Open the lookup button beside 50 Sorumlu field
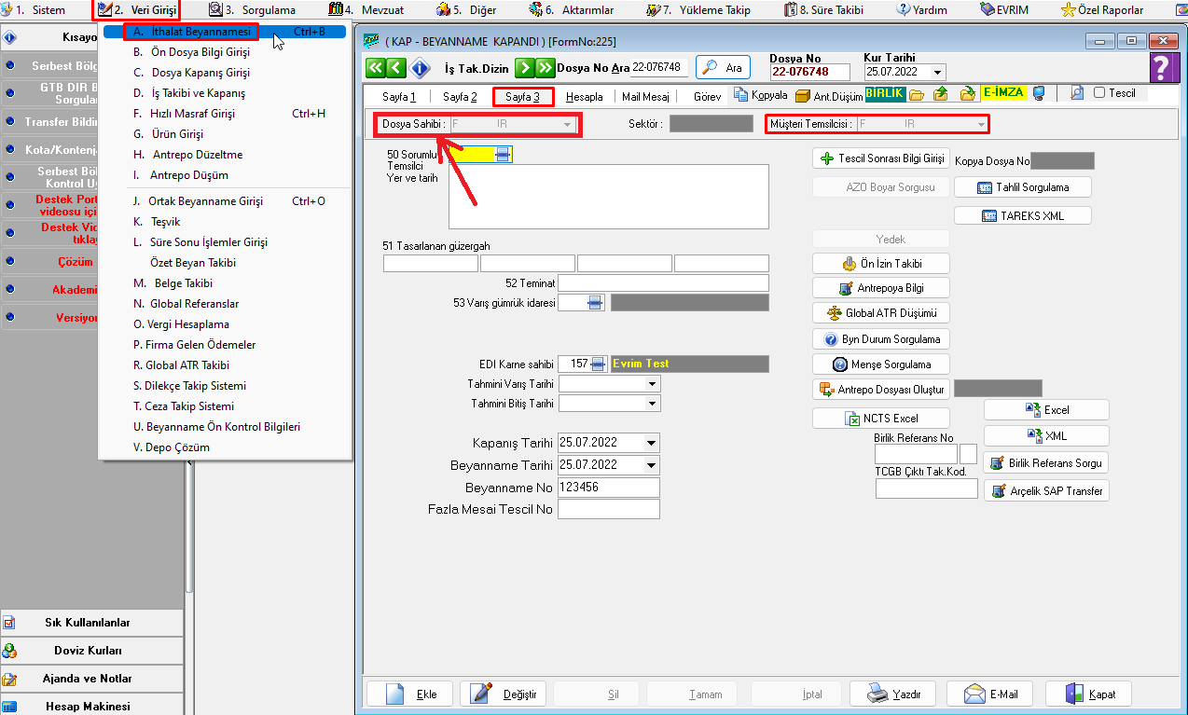 click(x=503, y=155)
